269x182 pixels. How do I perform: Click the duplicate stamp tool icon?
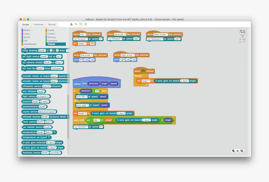tap(71, 24)
